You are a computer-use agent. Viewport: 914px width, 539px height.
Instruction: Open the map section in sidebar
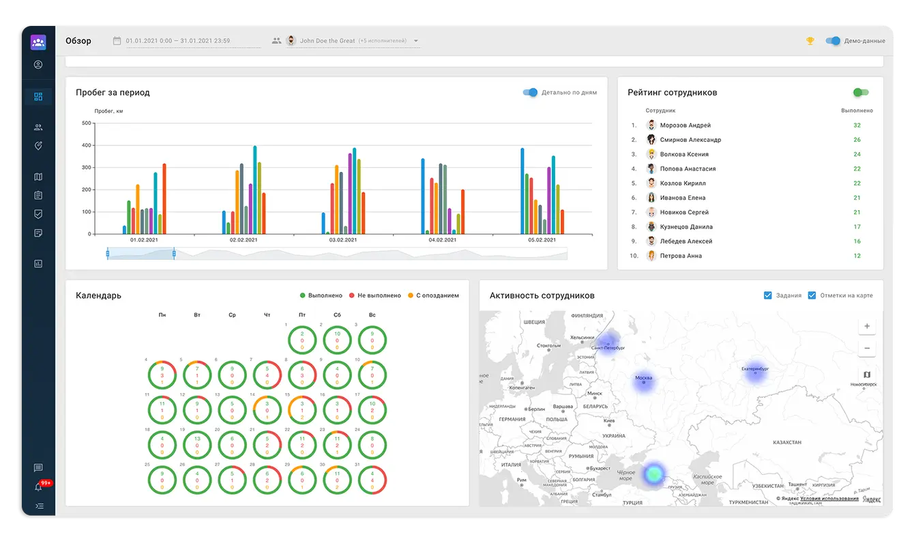tap(38, 177)
